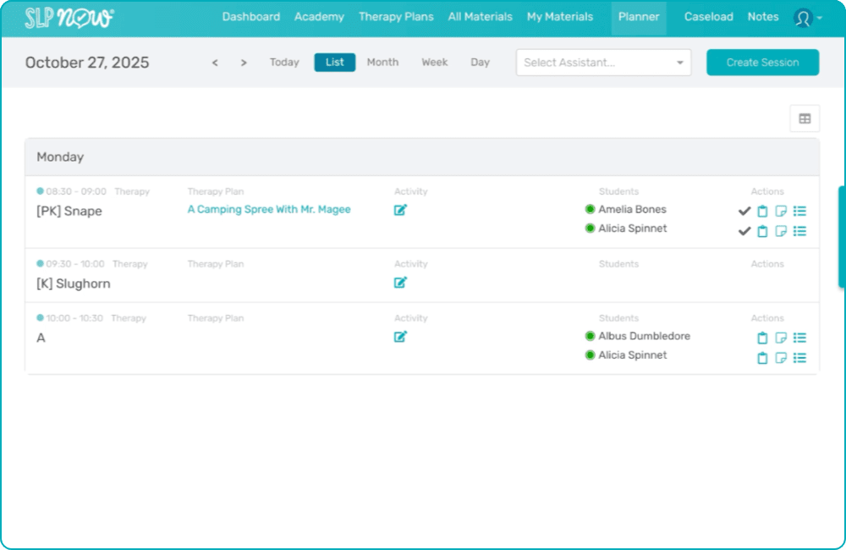846x550 pixels.
Task: Click the 10:00 - 10:30 time label
Action: 74,318
